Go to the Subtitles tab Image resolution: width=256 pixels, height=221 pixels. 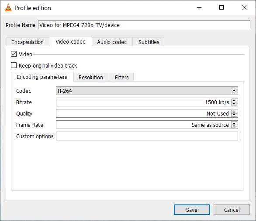149,42
